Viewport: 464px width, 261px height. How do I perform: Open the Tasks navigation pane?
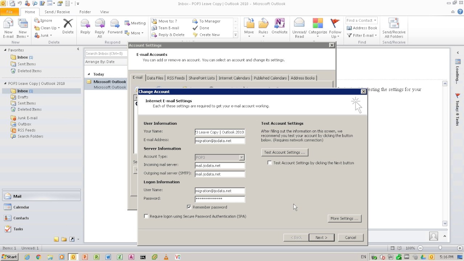pos(41,229)
